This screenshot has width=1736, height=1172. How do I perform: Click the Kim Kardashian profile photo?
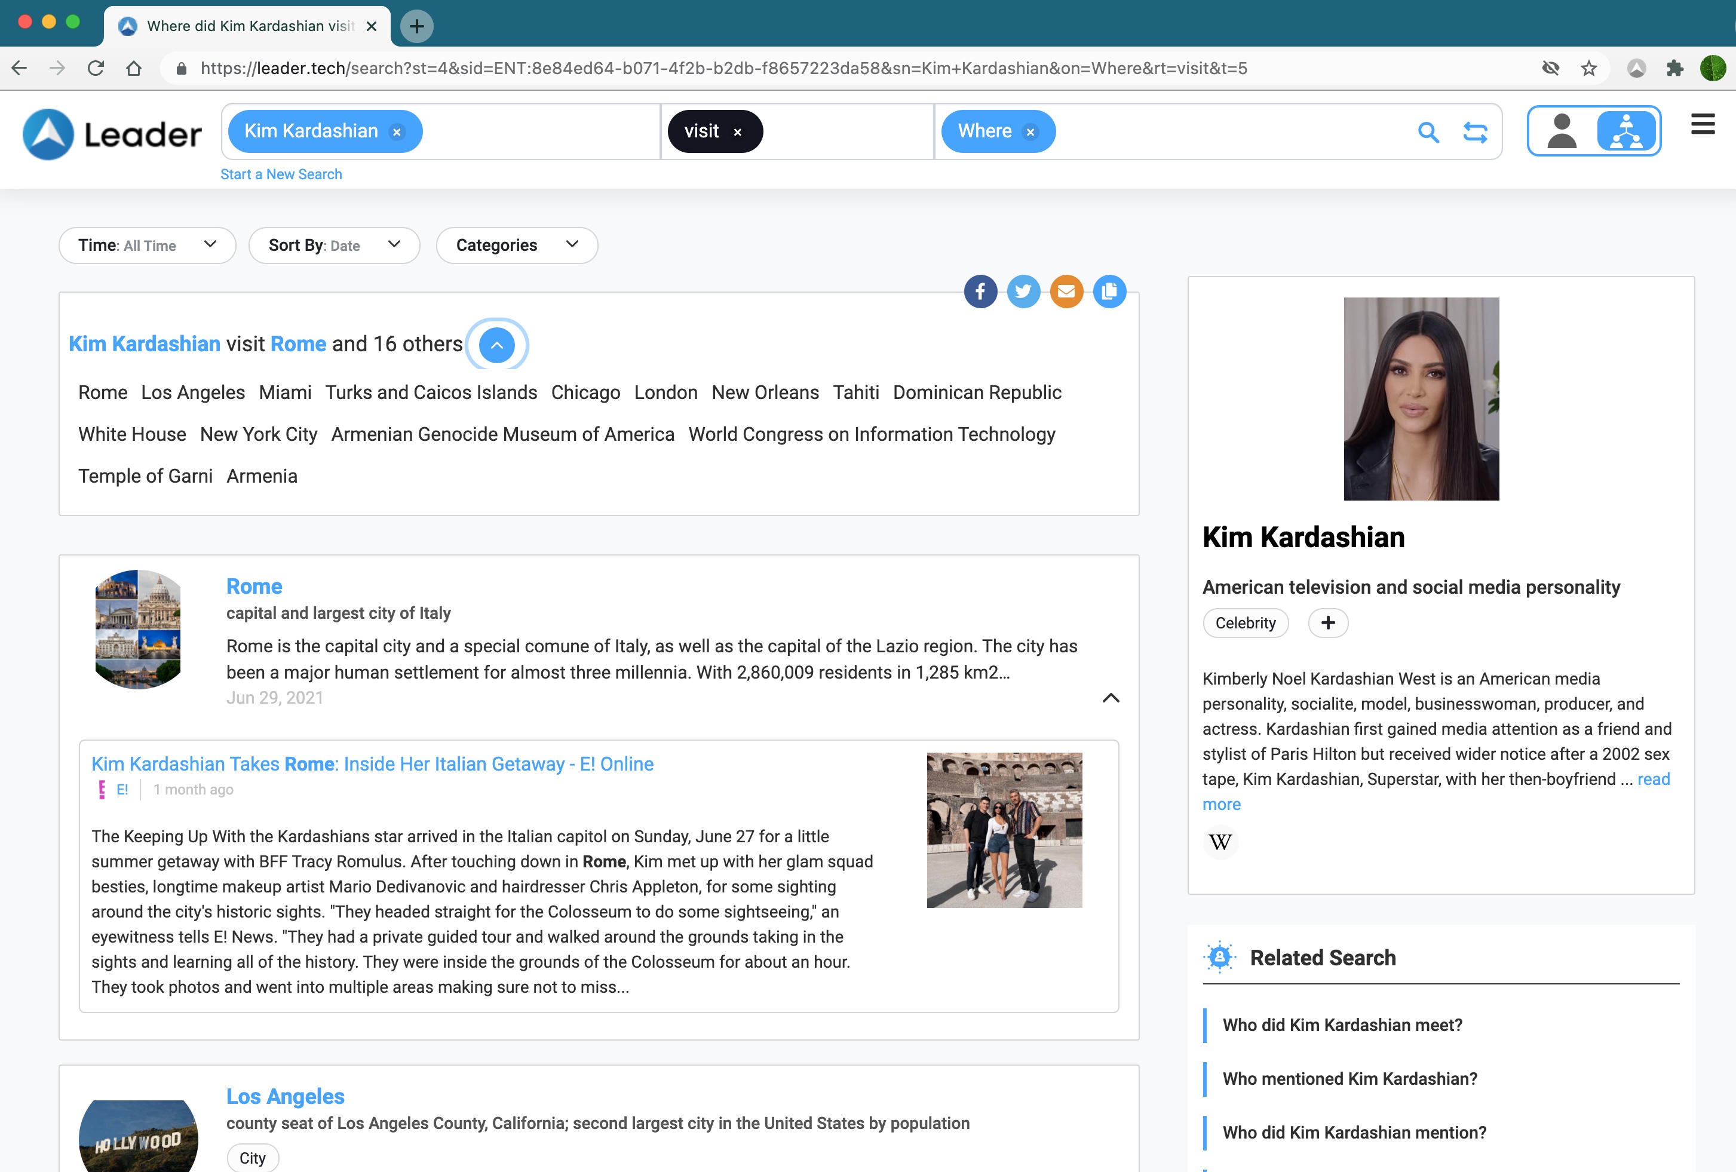(x=1421, y=399)
